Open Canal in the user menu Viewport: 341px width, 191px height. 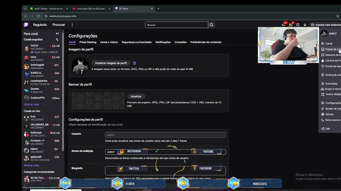pos(330,44)
